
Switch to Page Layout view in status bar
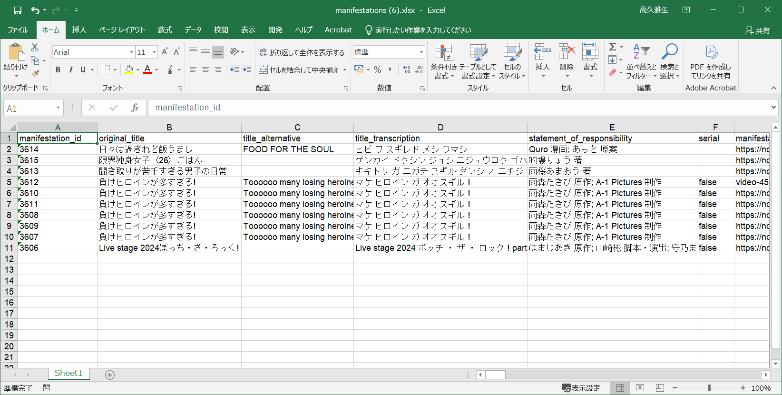click(640, 388)
